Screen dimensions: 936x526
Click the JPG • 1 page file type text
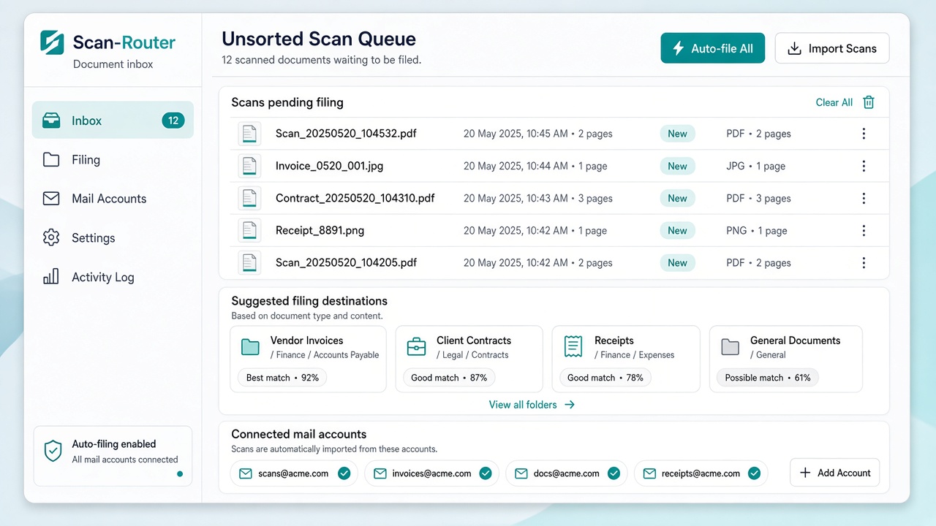(x=755, y=166)
